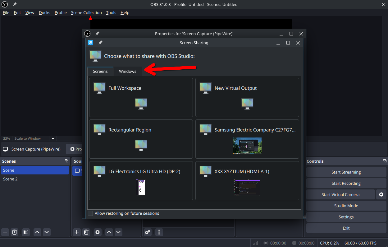Add a new source with plus icon
This screenshot has height=247, width=388.
[77, 232]
